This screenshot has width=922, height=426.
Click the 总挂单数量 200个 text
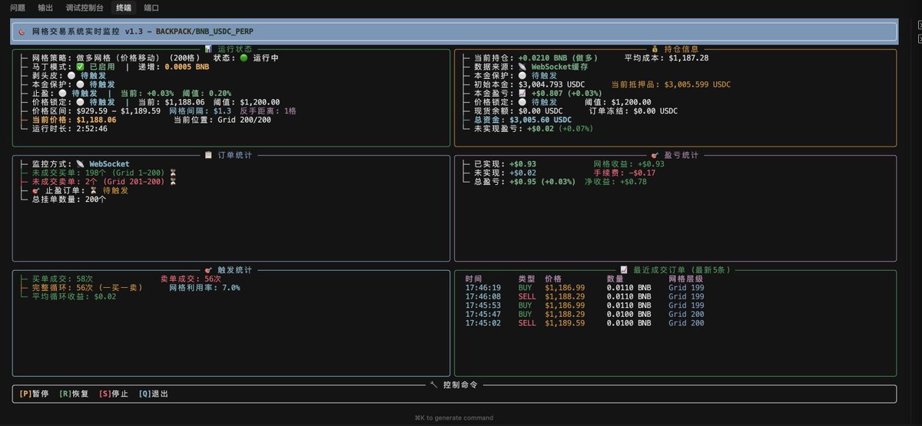click(x=69, y=200)
